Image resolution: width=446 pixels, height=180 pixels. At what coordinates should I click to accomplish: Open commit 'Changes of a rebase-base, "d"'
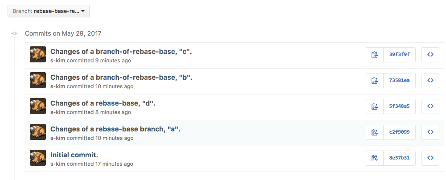[102, 103]
